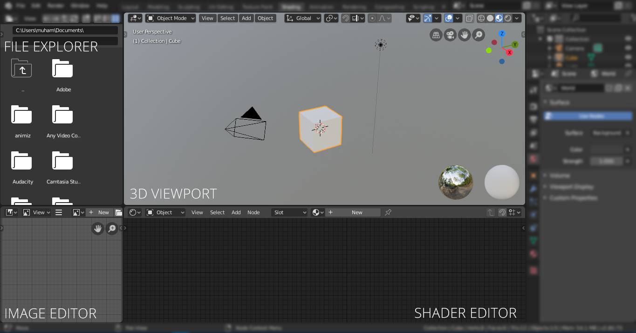Screen dimensions: 636x333
Task: Open the material Slot dropdown
Action: 289,212
